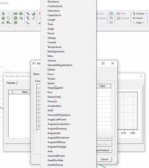149x168 pixels.
Task: Choose Resistance from the unit list
Action: 53,2
